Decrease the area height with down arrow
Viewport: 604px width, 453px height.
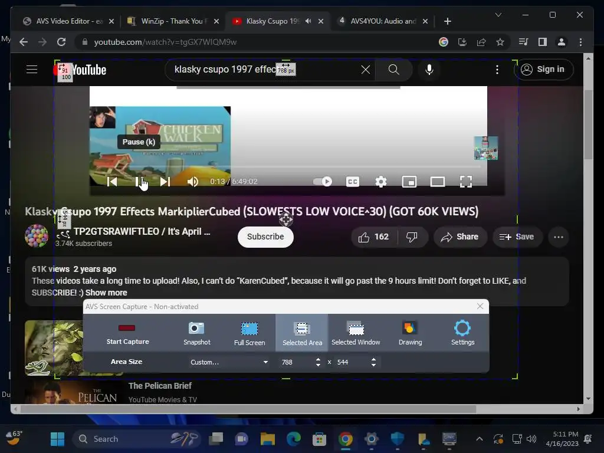(x=373, y=365)
